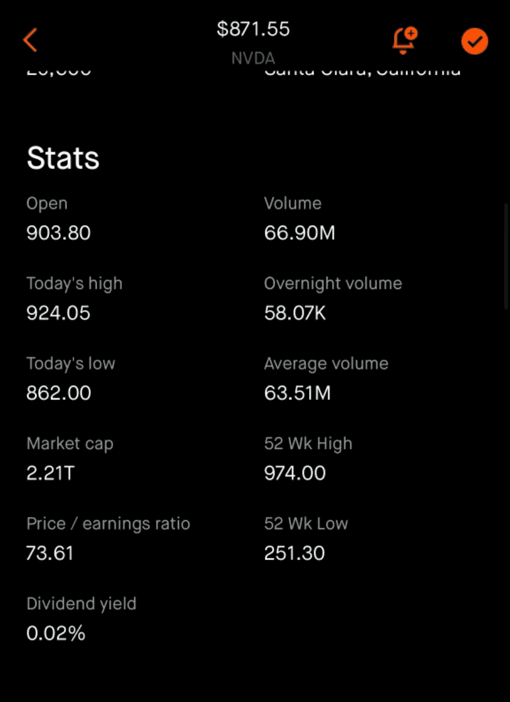The height and width of the screenshot is (702, 510).
Task: Tap Average volume 63.51M
Action: pos(297,393)
